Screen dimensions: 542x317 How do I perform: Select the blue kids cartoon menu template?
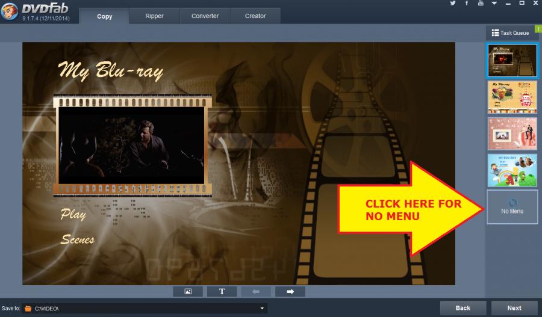pos(512,170)
